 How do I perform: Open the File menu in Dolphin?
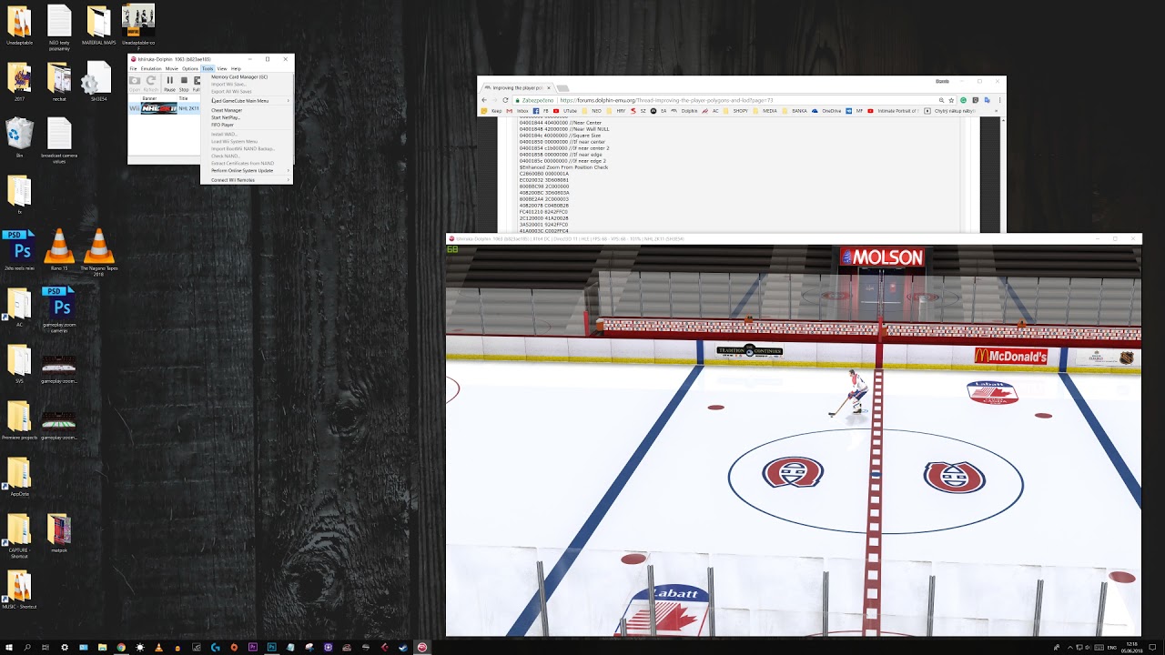133,69
